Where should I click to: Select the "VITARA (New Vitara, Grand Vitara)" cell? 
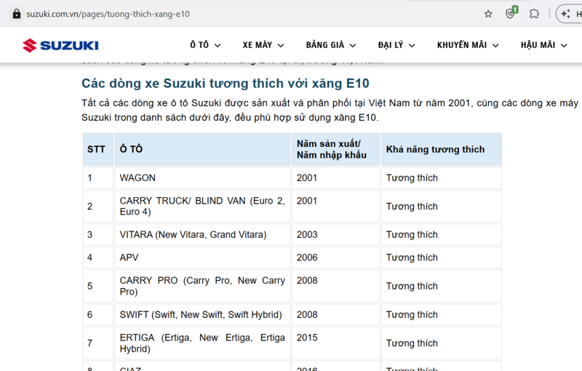[x=202, y=235]
